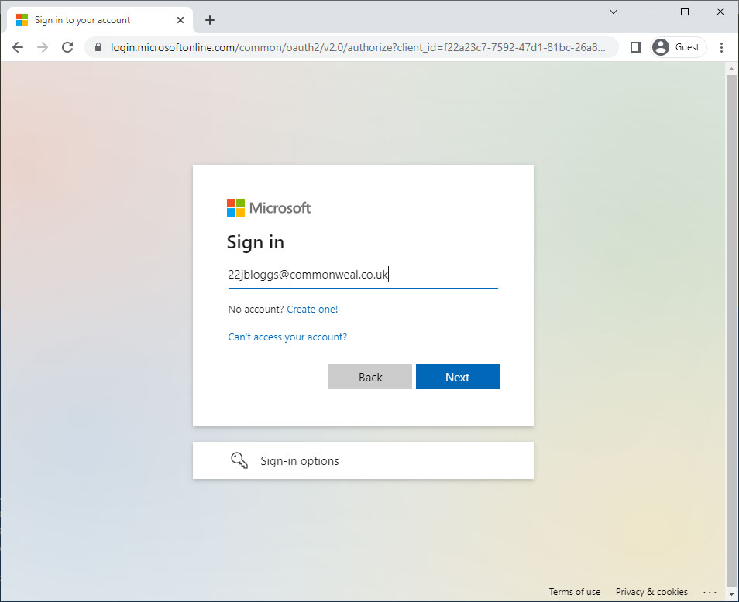Viewport: 739px width, 602px height.
Task: Open the browser dropdown chevron near window controls
Action: point(613,12)
